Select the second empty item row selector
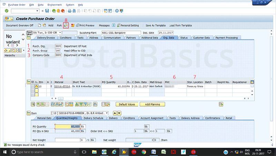 33,94
